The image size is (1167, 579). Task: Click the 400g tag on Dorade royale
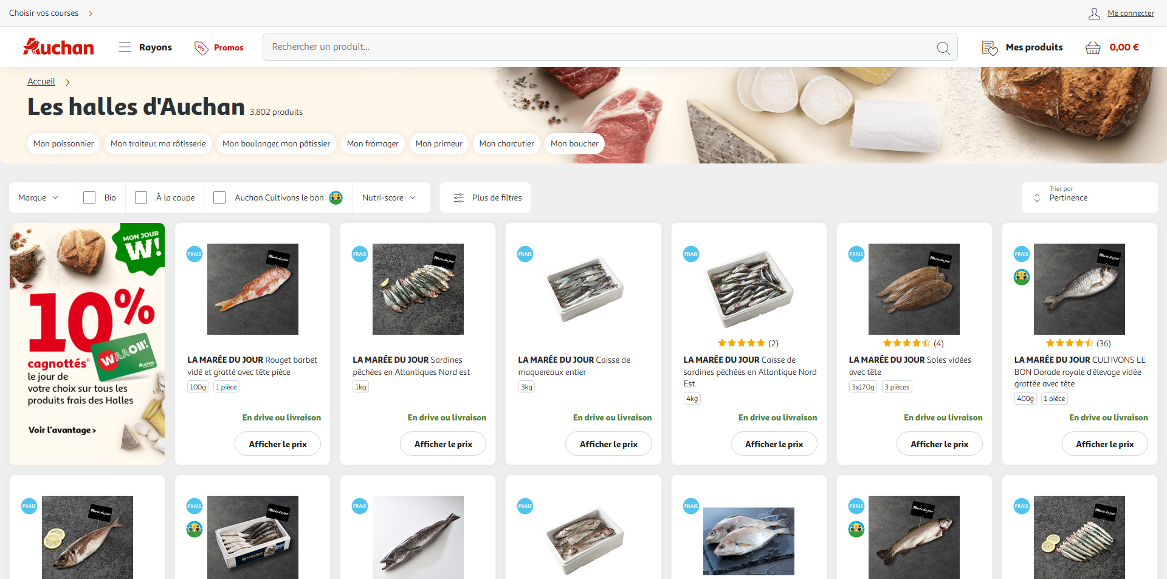(1025, 399)
